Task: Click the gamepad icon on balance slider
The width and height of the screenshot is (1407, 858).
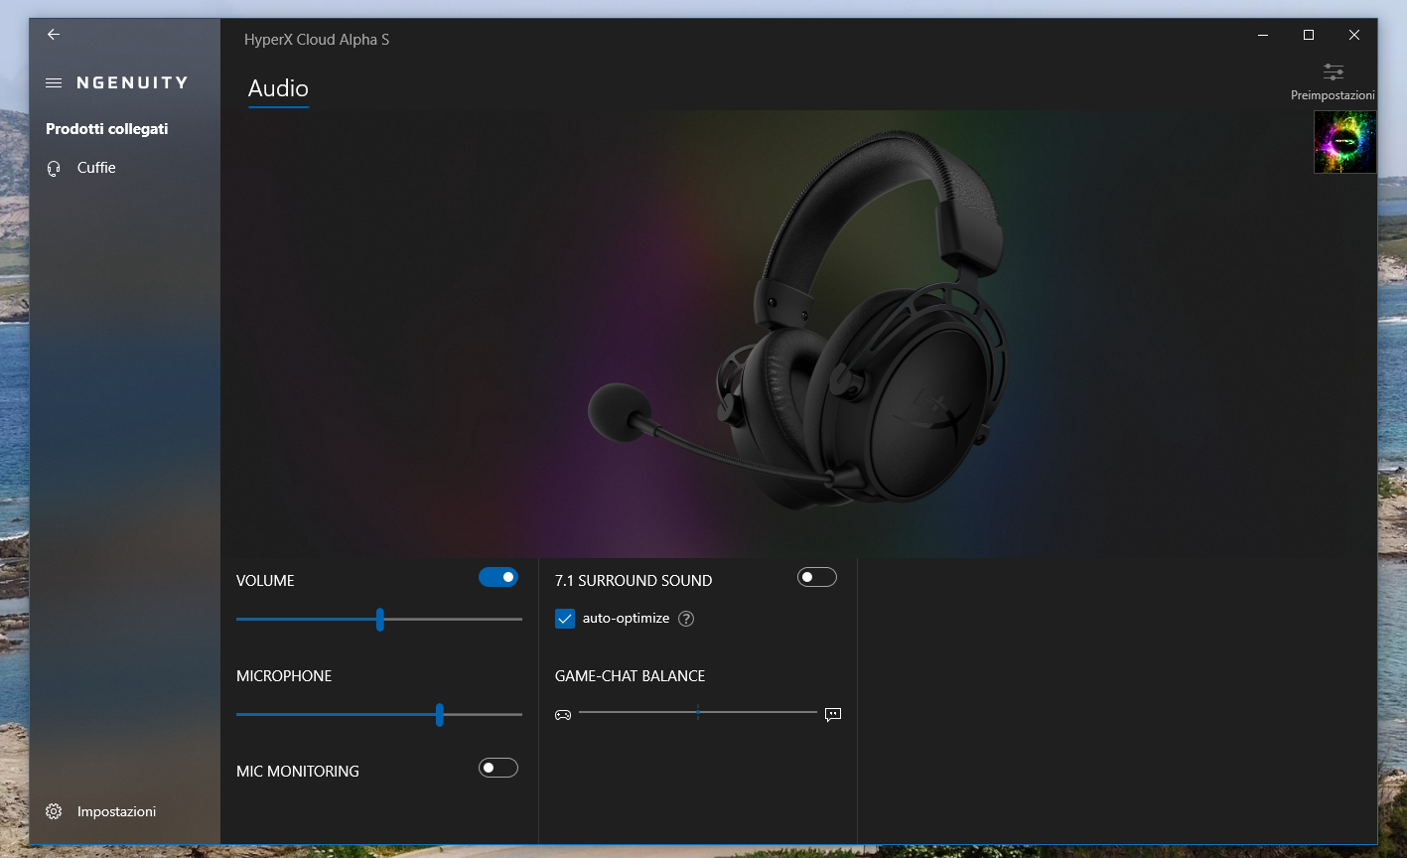Action: click(563, 714)
